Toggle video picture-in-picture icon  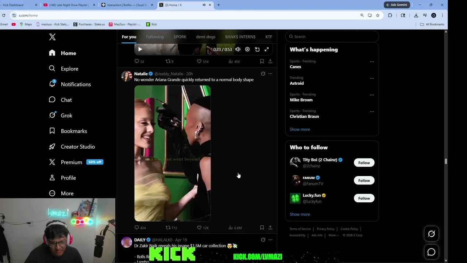257,49
